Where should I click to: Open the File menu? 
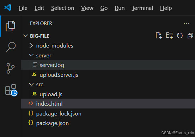pos(23,8)
